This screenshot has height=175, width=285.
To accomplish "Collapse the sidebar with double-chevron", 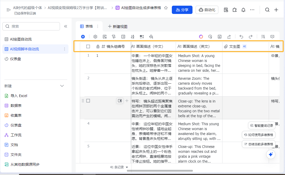I will [x=66, y=26].
